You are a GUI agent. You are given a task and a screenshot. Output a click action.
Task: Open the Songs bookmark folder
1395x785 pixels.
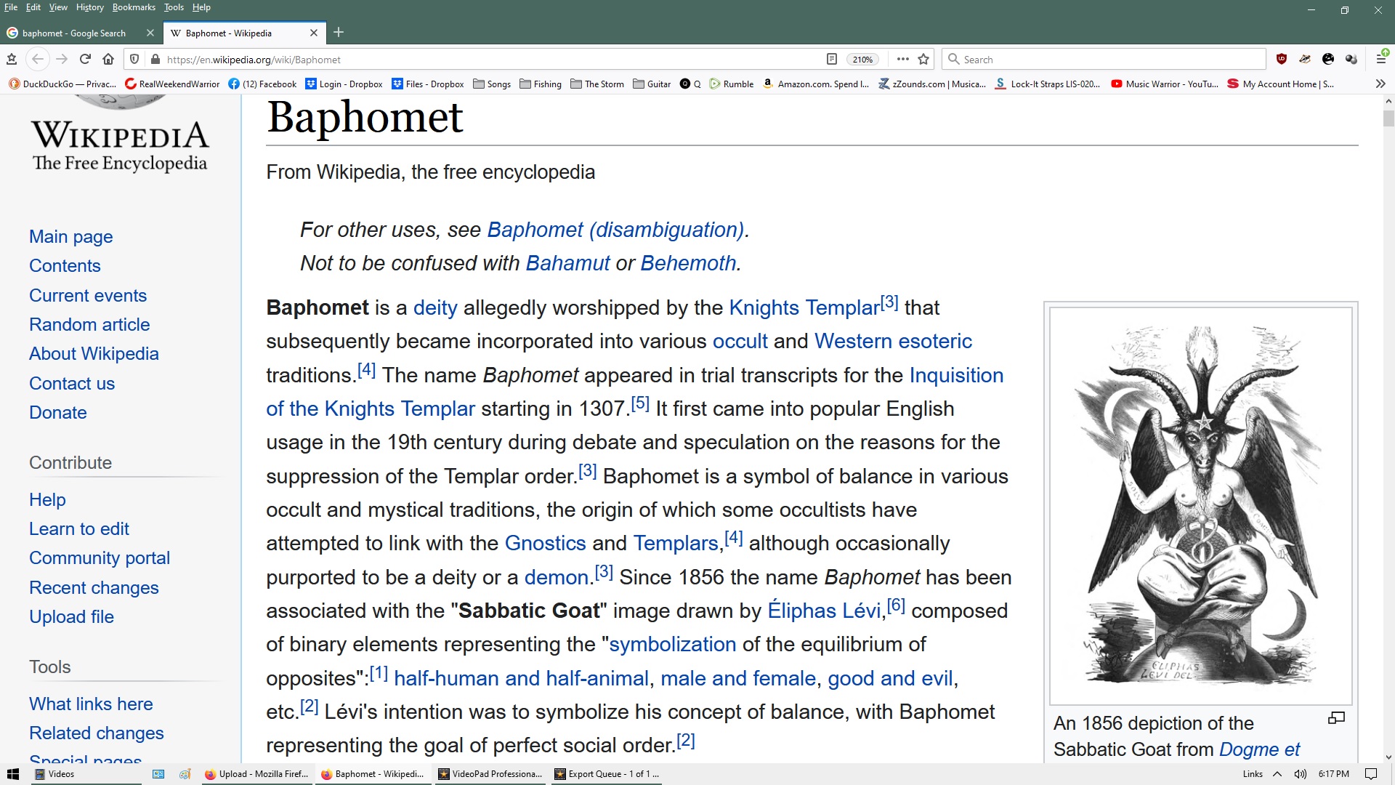[492, 84]
